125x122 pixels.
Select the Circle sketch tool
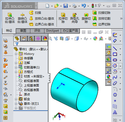point(115,66)
